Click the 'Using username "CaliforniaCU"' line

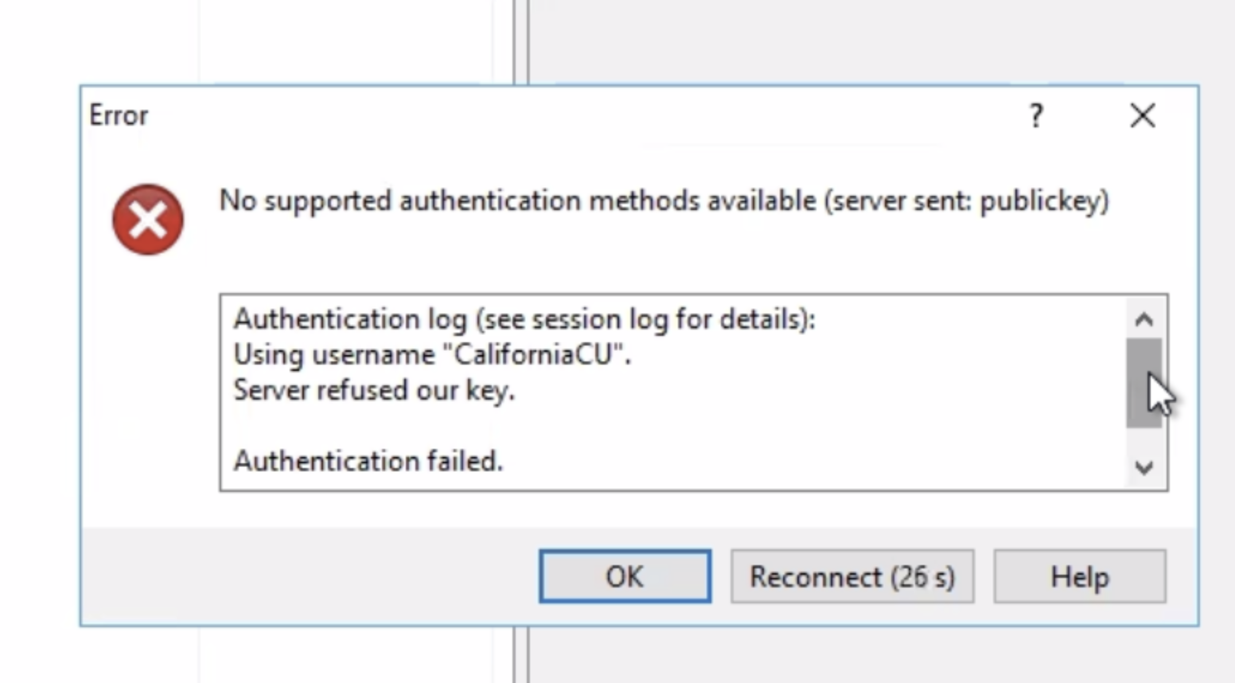tap(431, 354)
